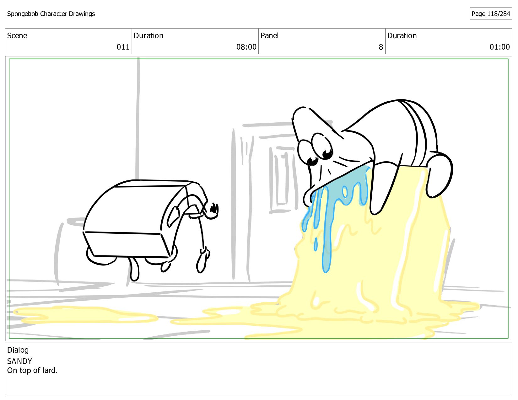
Task: Click the 'Scene' header label
Action: pos(17,36)
